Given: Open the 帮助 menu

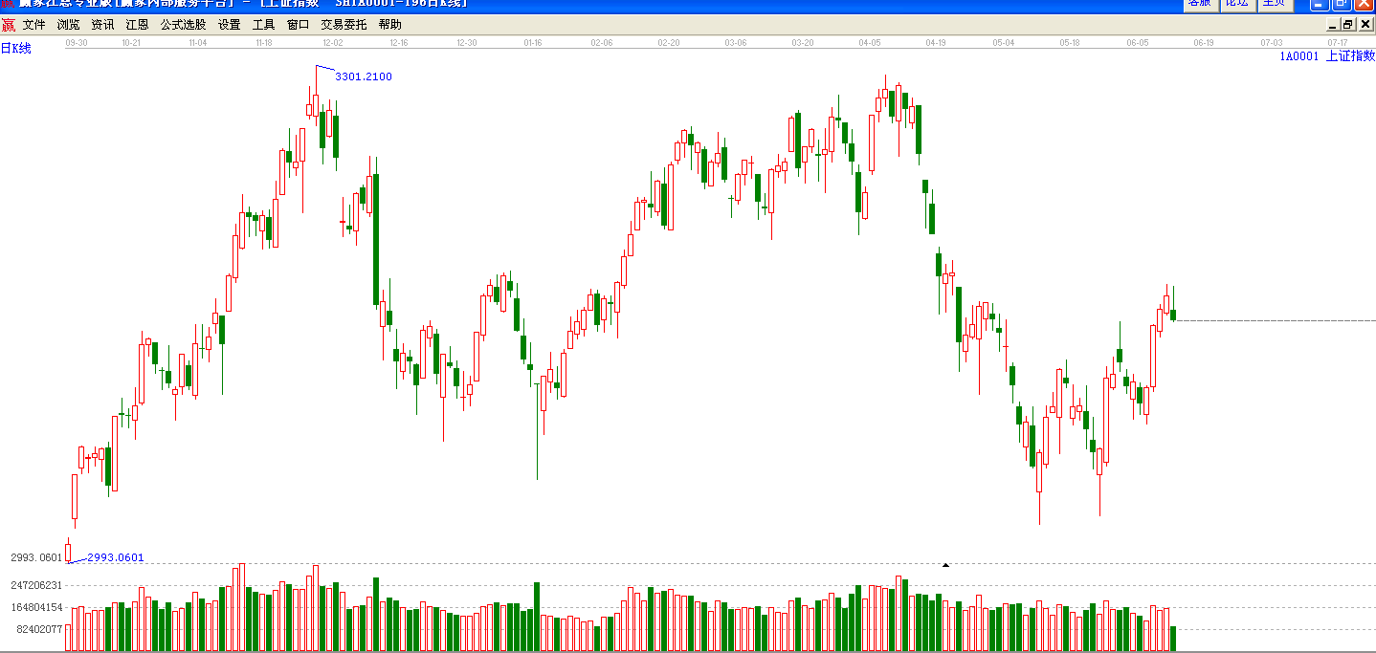Looking at the screenshot, I should tap(389, 25).
